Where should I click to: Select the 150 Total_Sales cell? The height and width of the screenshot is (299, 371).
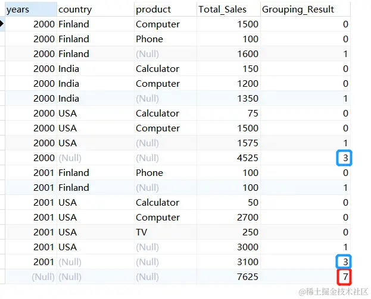[229, 69]
